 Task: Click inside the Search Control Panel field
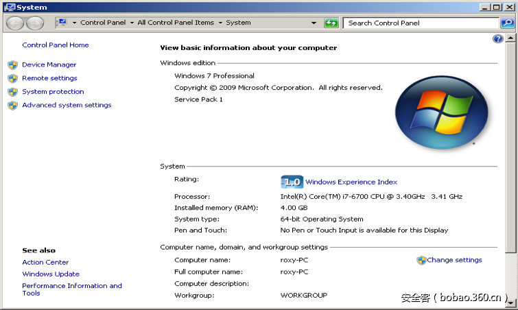coord(420,23)
